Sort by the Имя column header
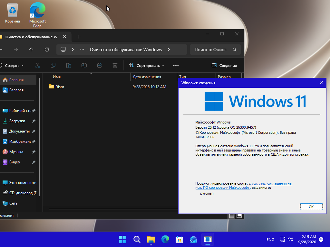Image resolution: width=330 pixels, height=247 pixels. (57, 77)
